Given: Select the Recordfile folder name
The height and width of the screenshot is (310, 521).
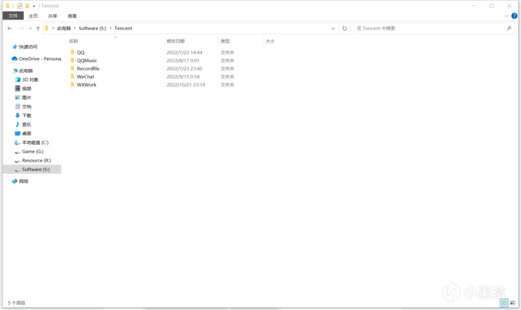Looking at the screenshot, I should pyautogui.click(x=88, y=69).
